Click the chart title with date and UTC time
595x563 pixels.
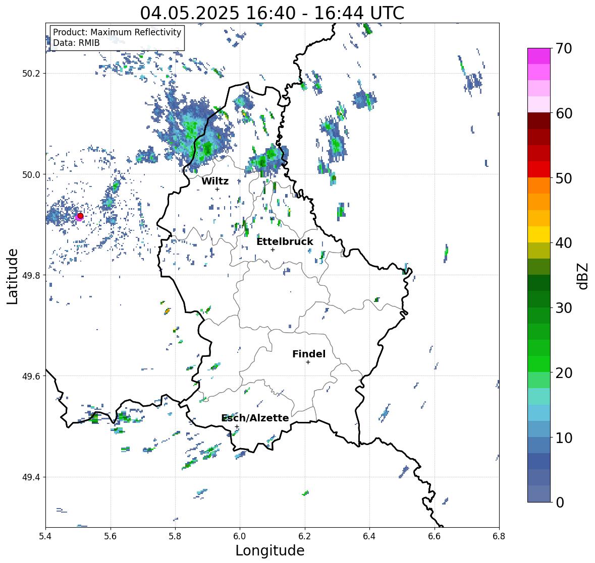click(272, 13)
